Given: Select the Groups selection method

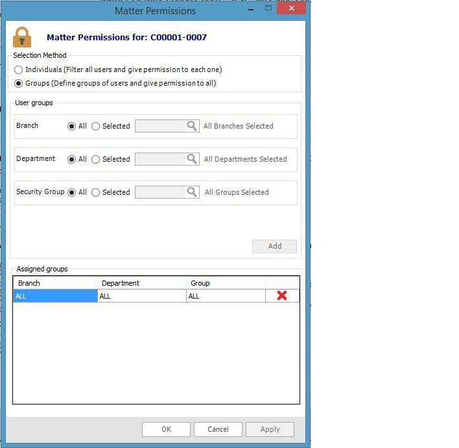Looking at the screenshot, I should pos(19,83).
